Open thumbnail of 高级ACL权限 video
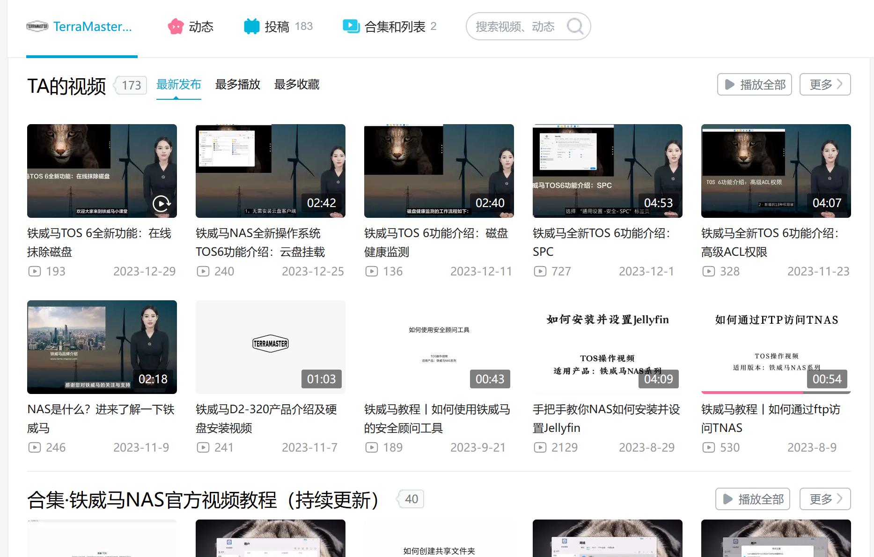 point(776,171)
